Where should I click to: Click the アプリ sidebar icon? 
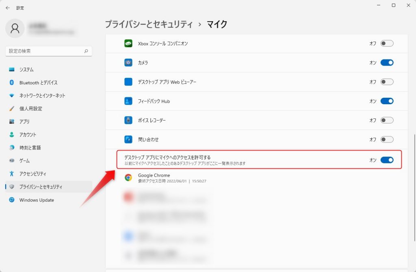(x=12, y=121)
